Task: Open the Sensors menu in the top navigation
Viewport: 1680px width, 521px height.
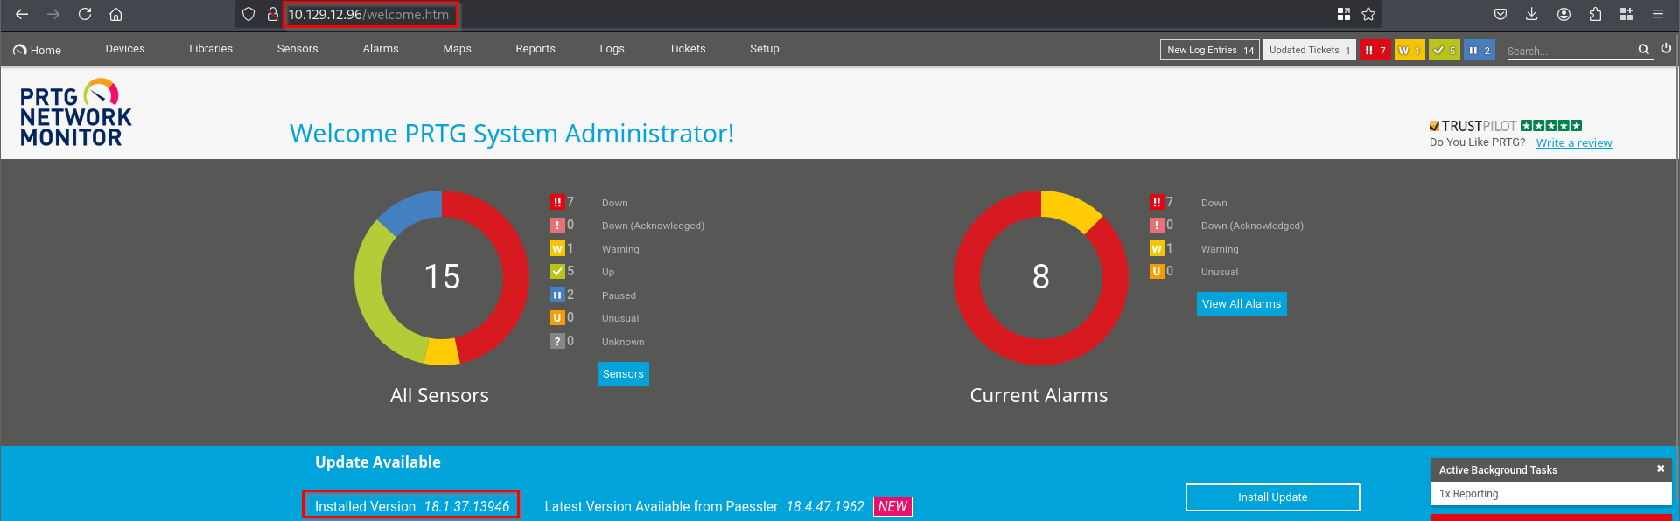Action: pos(297,49)
